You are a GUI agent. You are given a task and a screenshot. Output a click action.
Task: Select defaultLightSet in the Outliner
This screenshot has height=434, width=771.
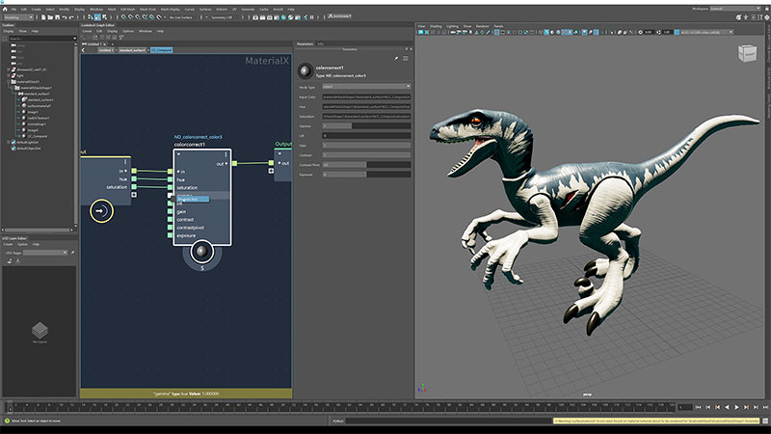pyautogui.click(x=28, y=142)
